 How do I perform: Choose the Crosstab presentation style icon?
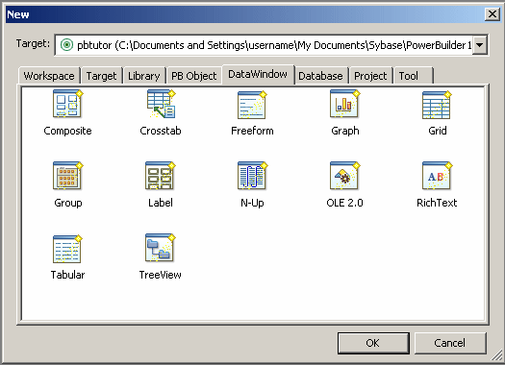pyautogui.click(x=161, y=104)
